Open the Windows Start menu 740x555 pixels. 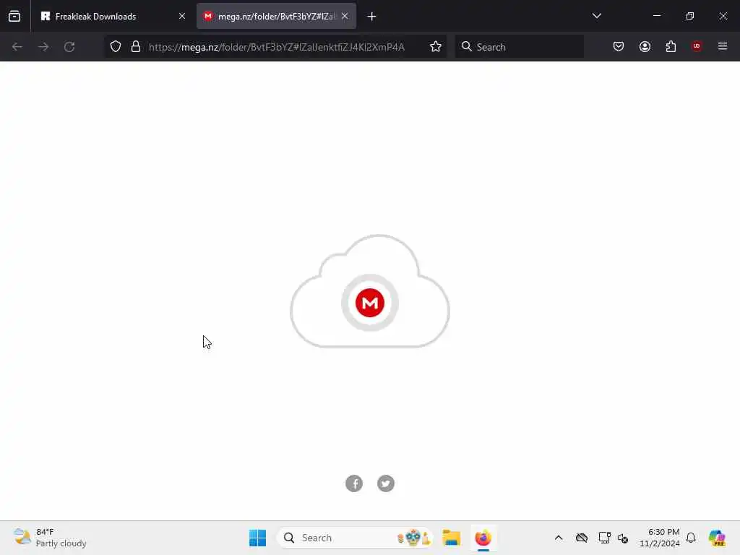[x=258, y=538]
